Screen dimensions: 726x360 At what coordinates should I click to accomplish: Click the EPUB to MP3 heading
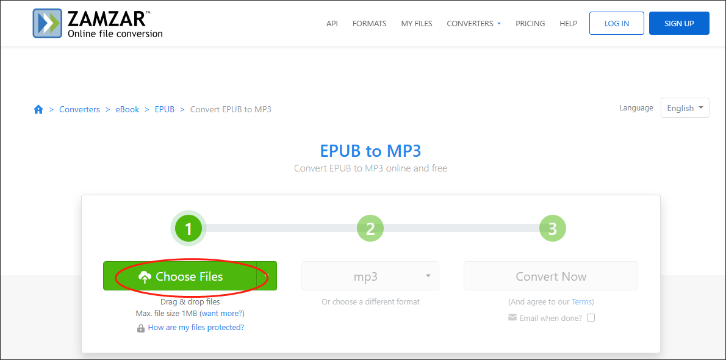click(x=370, y=151)
